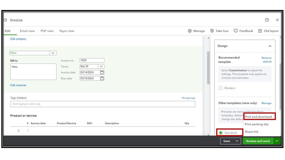Screen dimensions: 285x160
Task: Switch to the PDF view tab
Action: point(47,31)
